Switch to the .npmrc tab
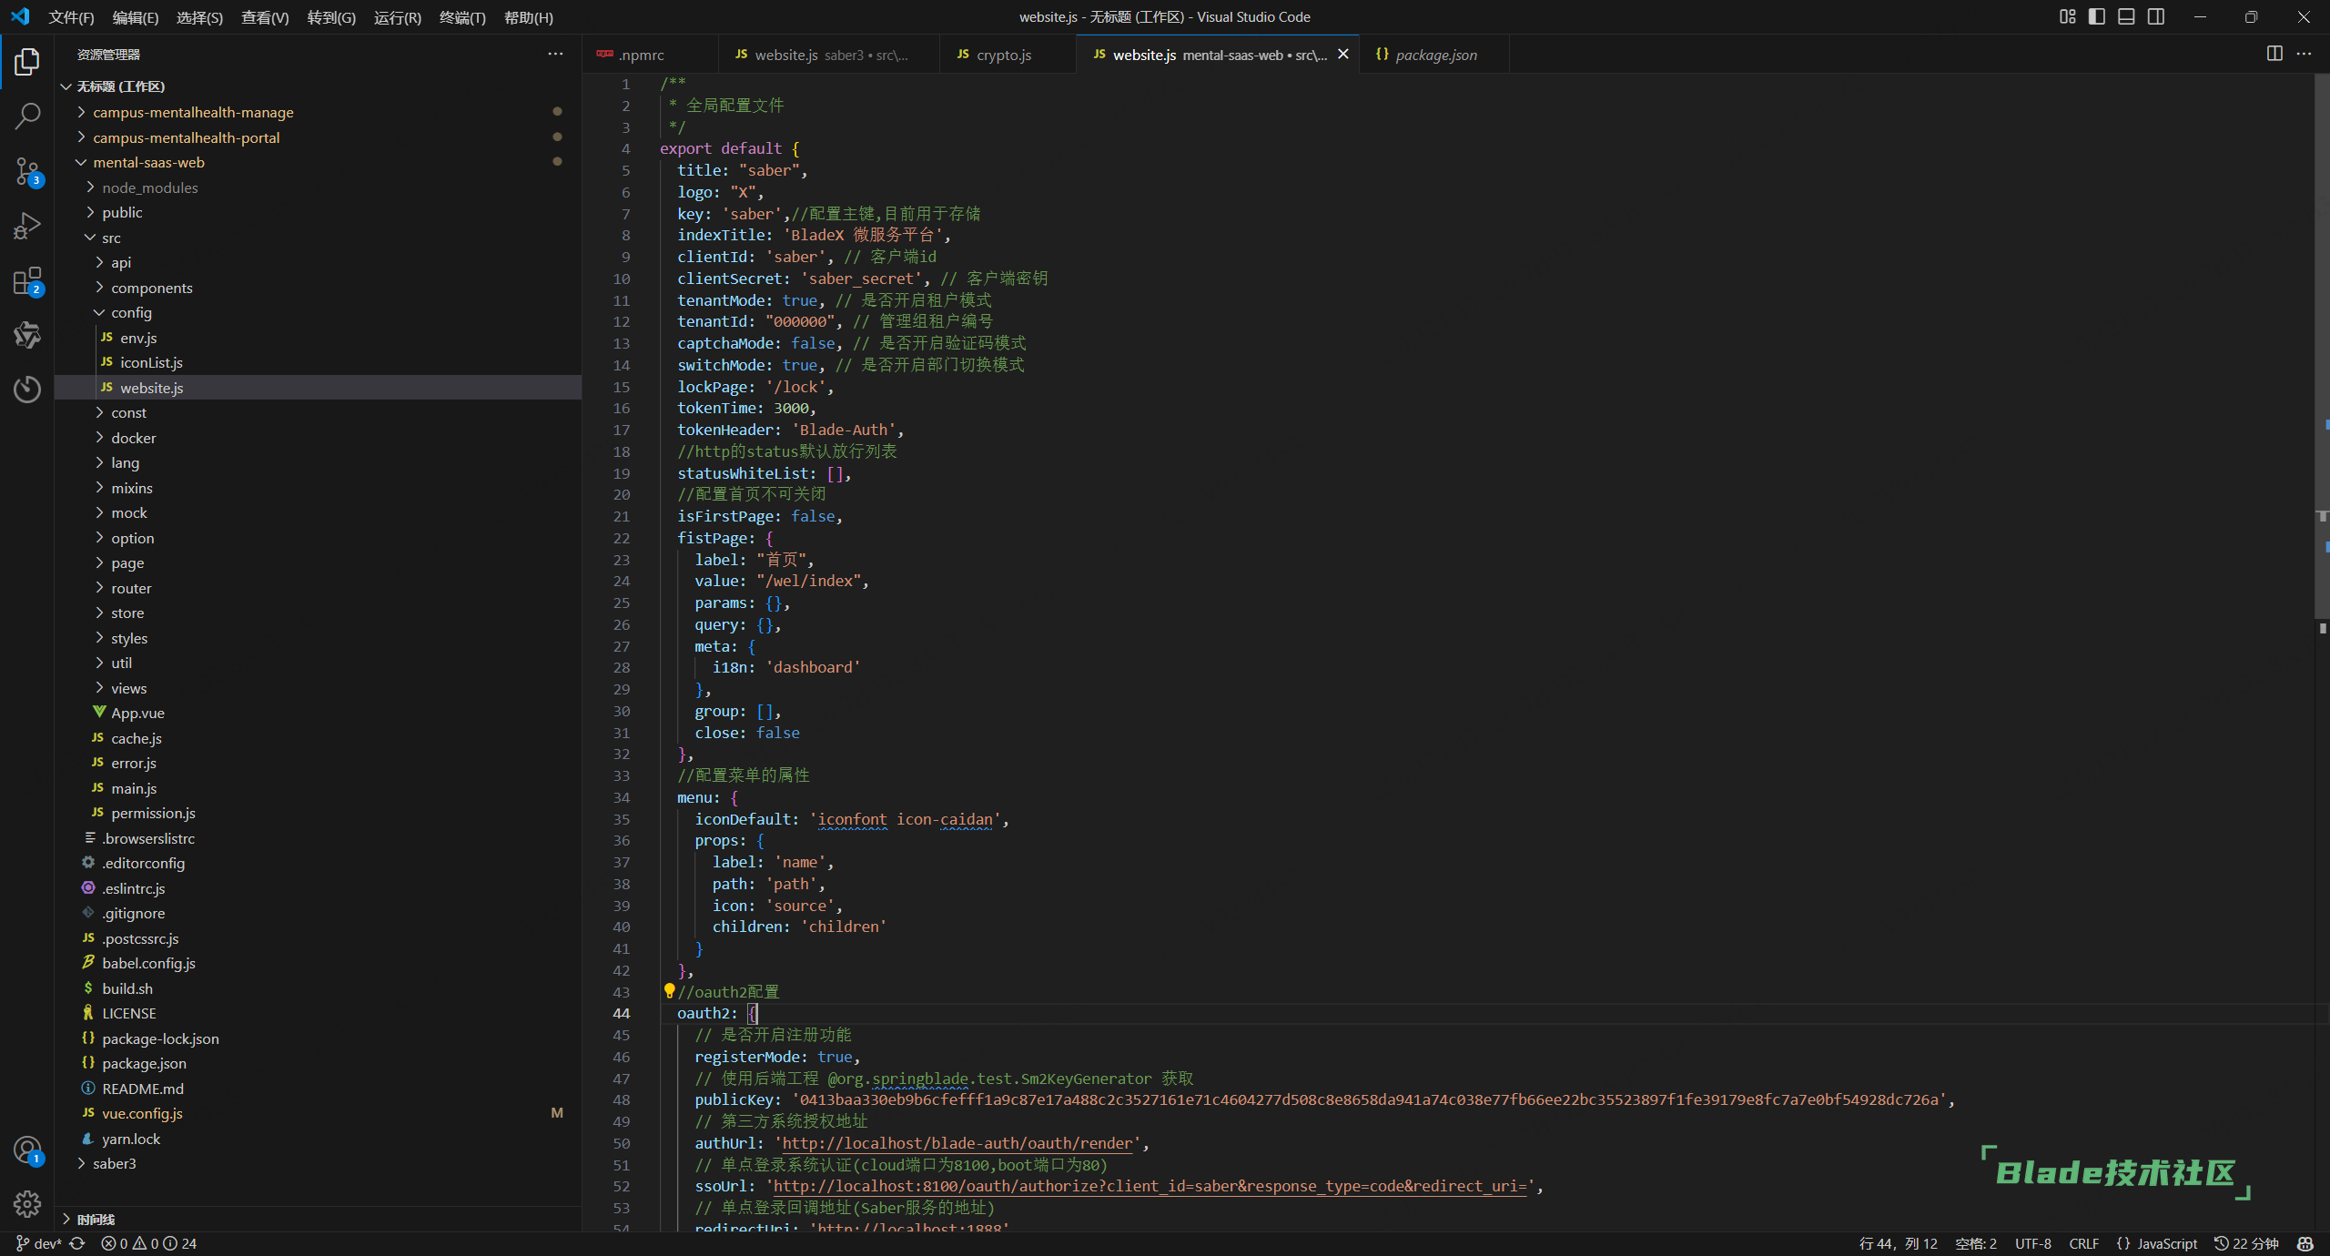 click(x=650, y=55)
